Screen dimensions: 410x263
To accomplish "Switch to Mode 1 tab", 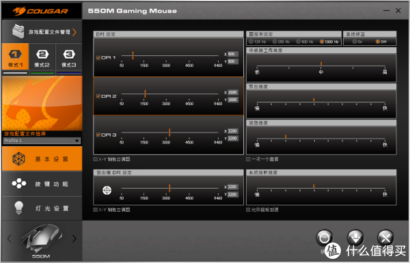I will click(x=15, y=57).
